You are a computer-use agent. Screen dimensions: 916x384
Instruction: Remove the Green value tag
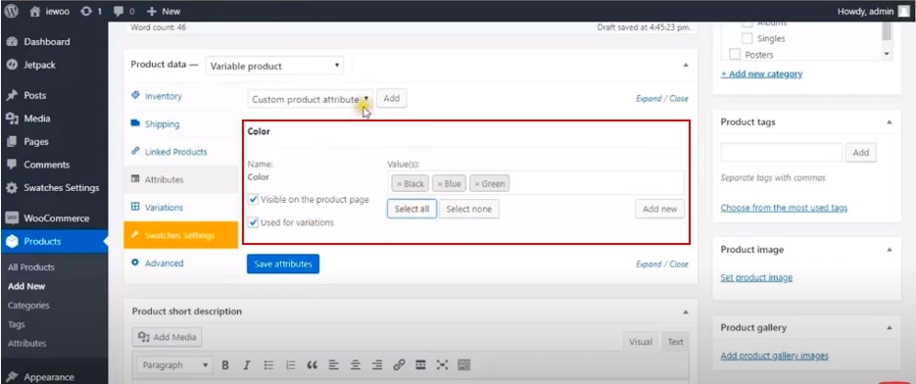point(477,184)
